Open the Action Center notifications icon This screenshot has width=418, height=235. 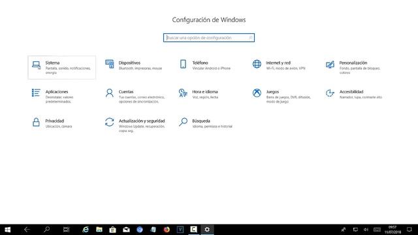pyautogui.click(x=410, y=229)
